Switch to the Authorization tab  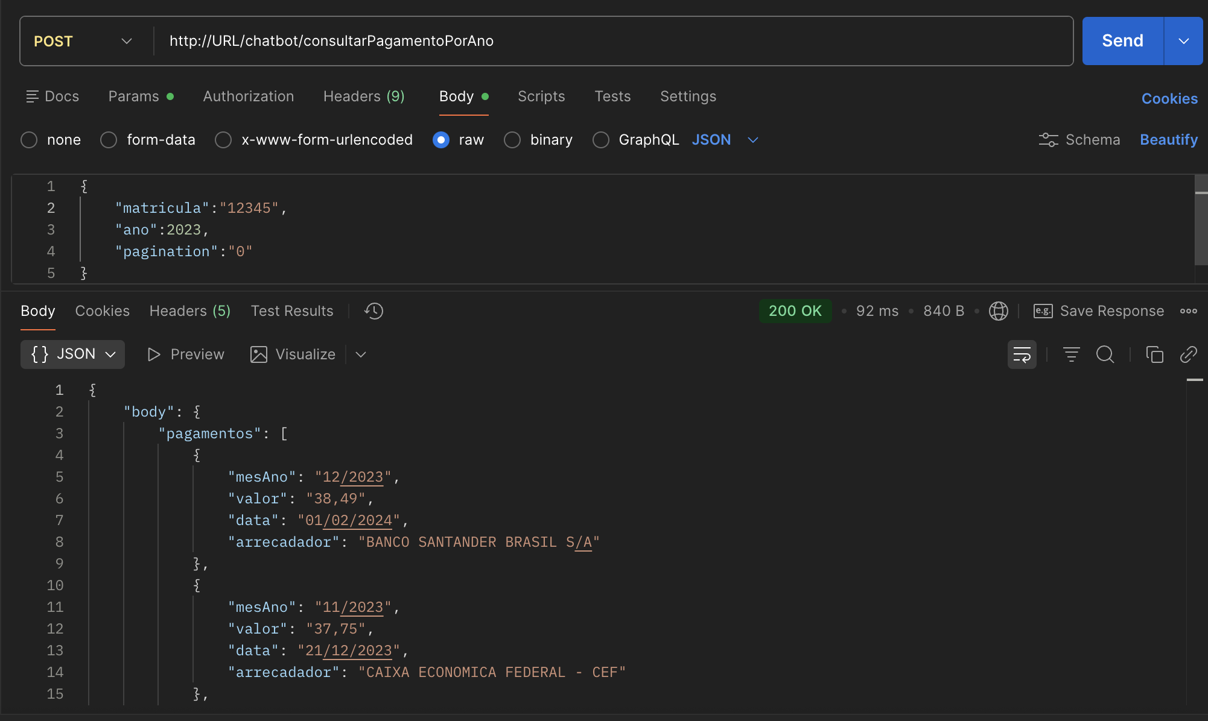click(249, 96)
